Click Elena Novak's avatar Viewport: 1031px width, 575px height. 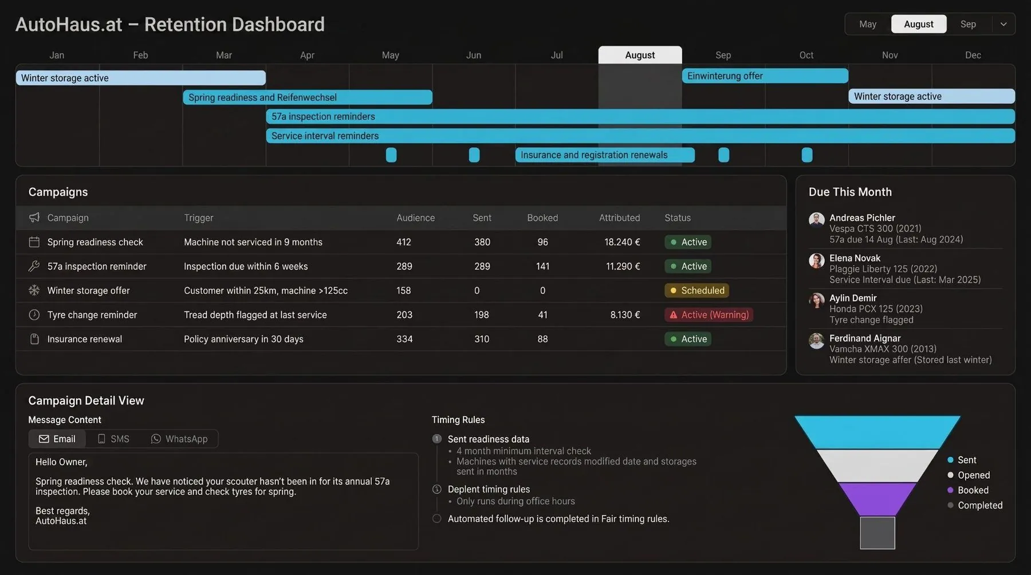click(816, 260)
